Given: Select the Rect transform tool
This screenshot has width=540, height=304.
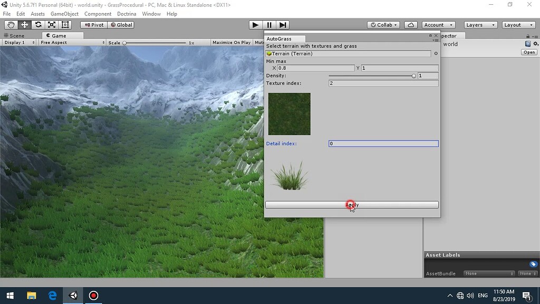Looking at the screenshot, I should (64, 24).
